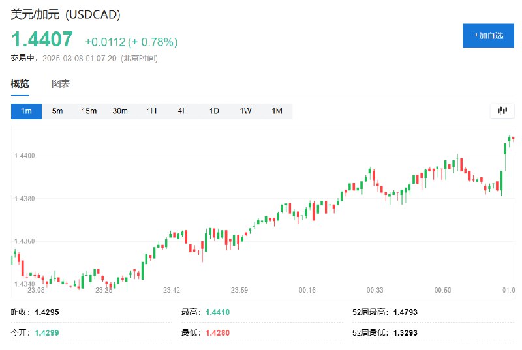Select the 5m timeframe
Viewport: 522px width, 350px height.
(x=57, y=111)
